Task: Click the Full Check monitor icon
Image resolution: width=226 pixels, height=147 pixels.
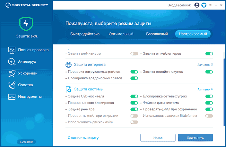Action: 12,50
